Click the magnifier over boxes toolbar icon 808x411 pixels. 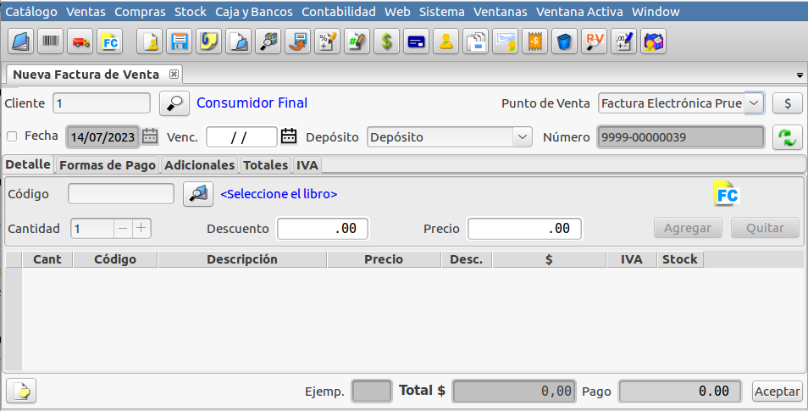tap(268, 42)
